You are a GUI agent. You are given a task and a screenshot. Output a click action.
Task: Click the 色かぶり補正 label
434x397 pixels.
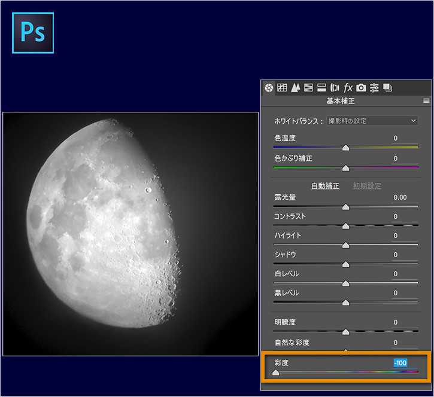click(293, 158)
